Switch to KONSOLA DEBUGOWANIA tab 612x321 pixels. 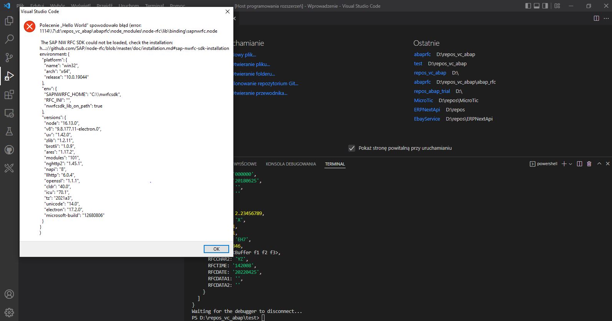291,164
